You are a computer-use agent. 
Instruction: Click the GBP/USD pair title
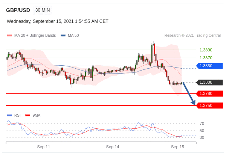[18, 10]
